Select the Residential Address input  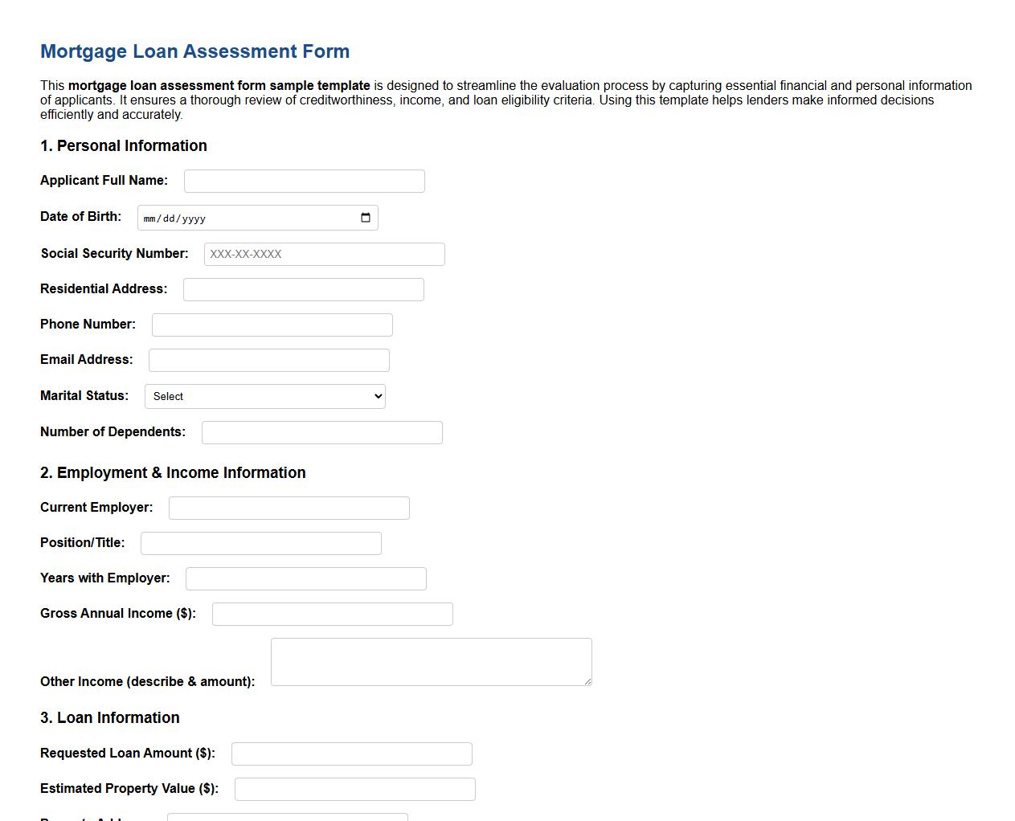[x=303, y=289]
